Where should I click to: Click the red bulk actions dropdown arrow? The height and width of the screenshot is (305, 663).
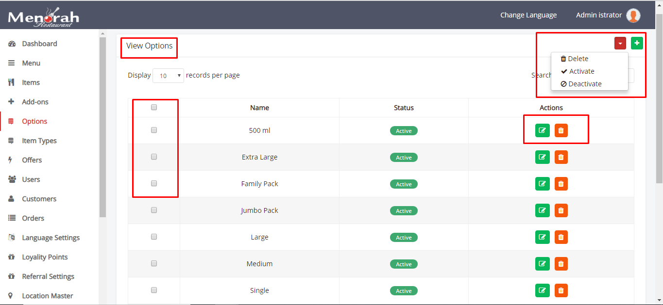tap(620, 43)
